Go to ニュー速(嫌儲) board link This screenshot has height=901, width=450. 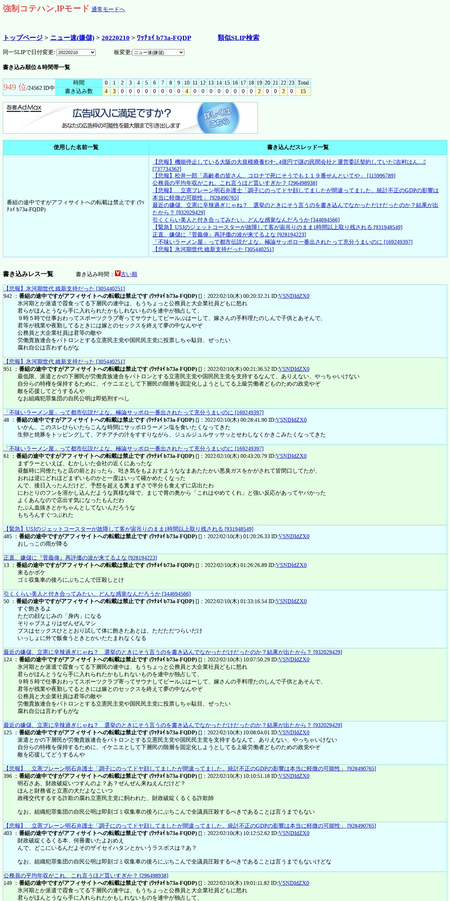[x=72, y=38]
